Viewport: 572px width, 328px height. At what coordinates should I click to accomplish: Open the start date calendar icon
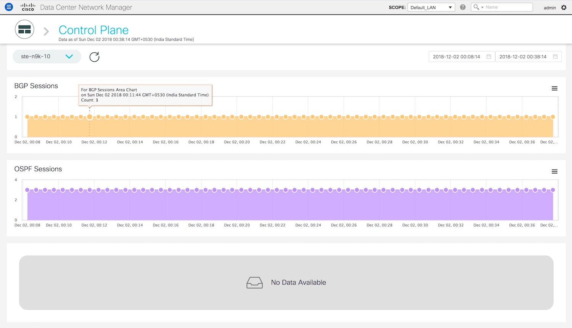click(x=489, y=57)
